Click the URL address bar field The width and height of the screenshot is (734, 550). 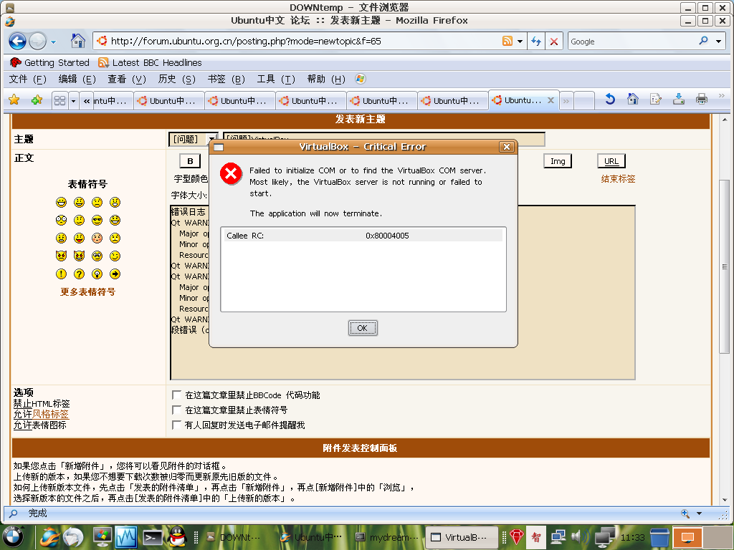coord(296,41)
